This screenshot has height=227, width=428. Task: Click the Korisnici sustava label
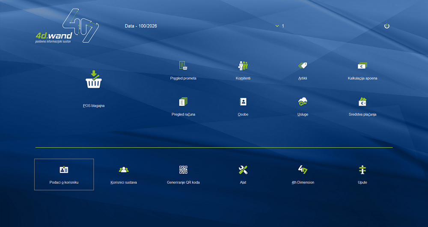point(124,182)
